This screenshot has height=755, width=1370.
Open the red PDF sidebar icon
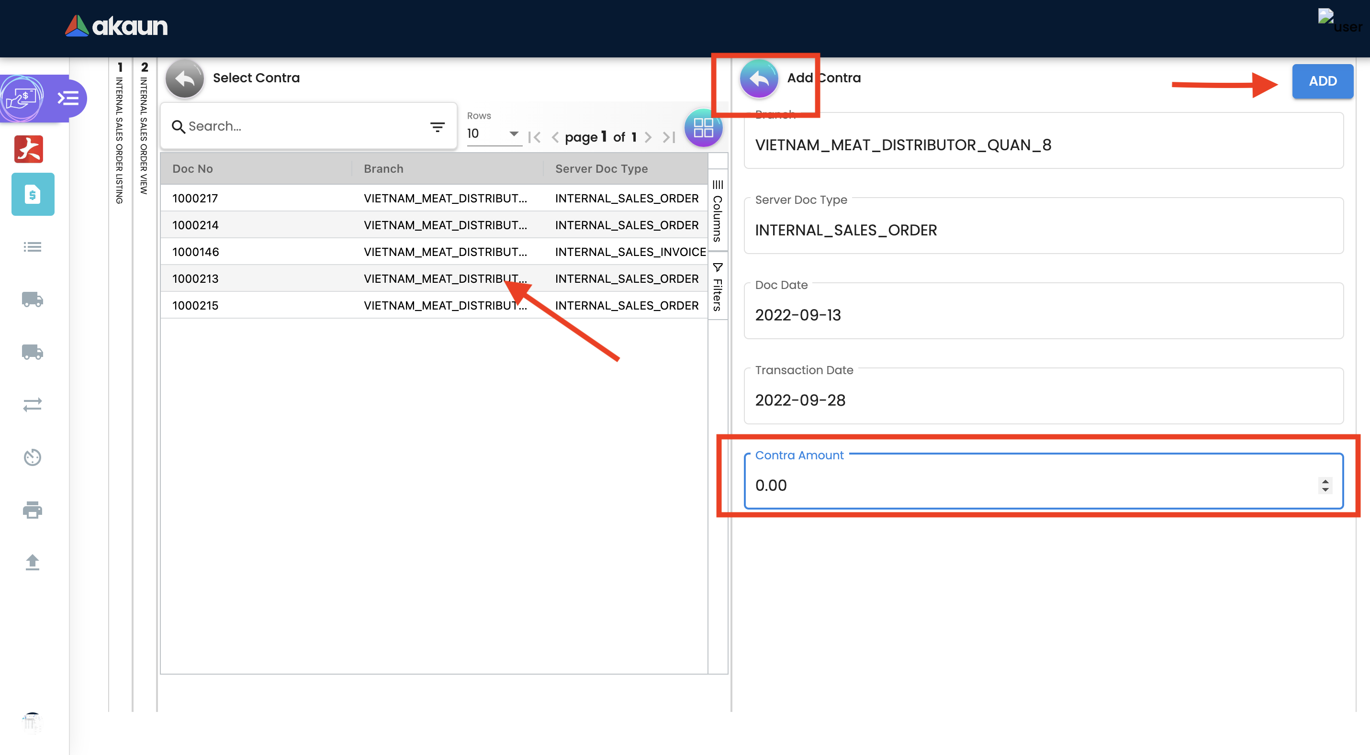pos(29,148)
